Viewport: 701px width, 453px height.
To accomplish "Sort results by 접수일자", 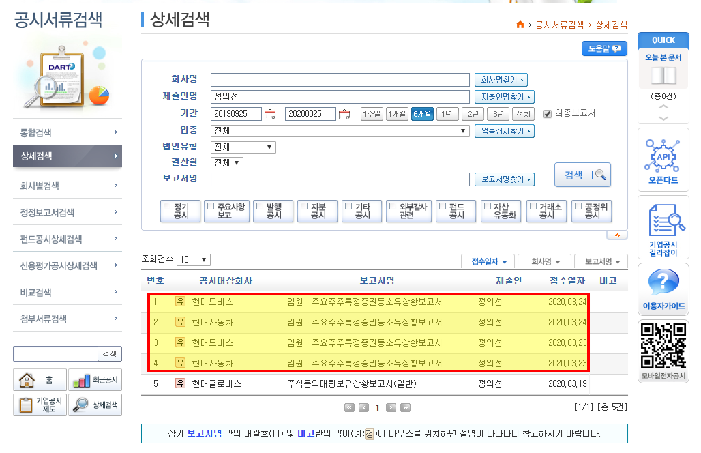I will (488, 261).
